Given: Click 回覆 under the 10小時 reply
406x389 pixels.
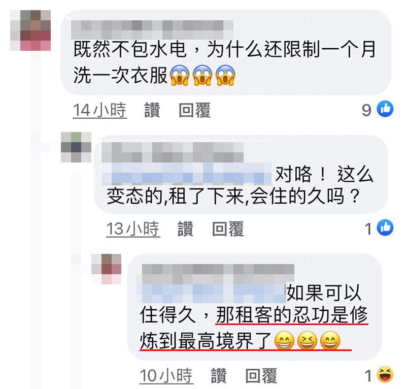Looking at the screenshot, I should [261, 375].
